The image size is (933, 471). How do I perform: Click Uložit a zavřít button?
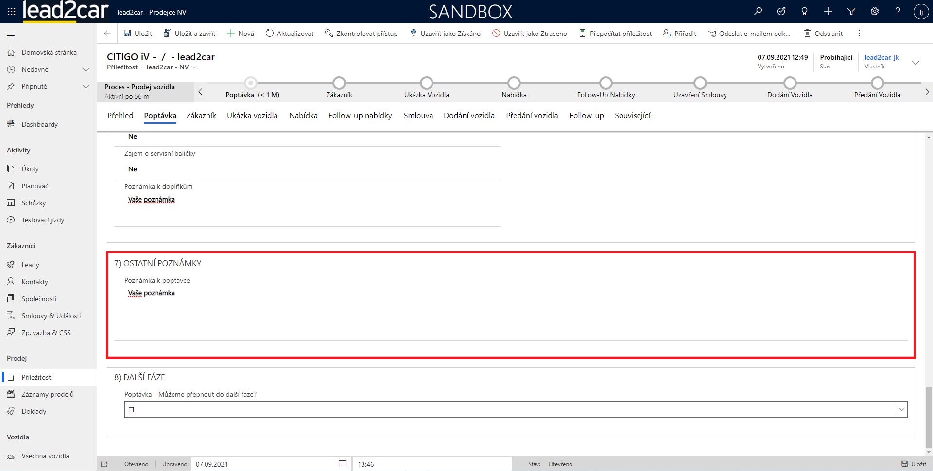tap(190, 34)
